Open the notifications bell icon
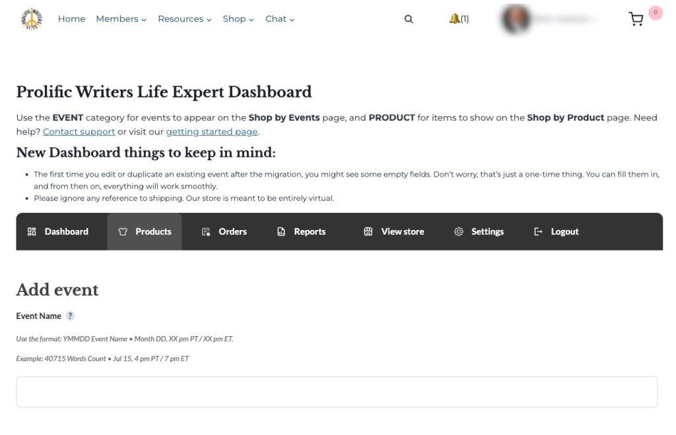The image size is (676, 435). tap(454, 18)
